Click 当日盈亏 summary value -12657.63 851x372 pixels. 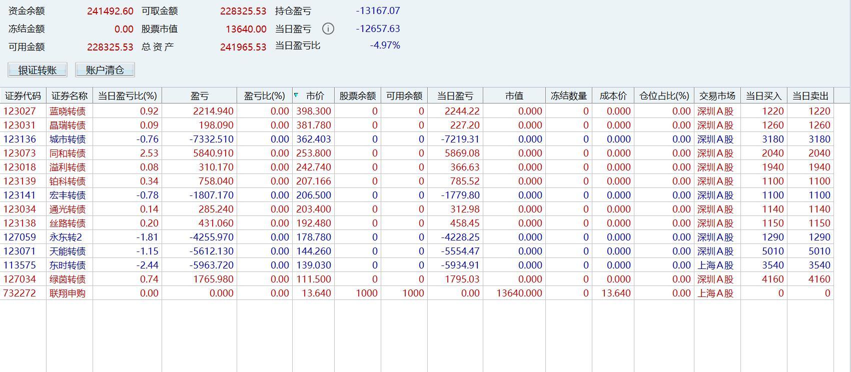[x=378, y=28]
